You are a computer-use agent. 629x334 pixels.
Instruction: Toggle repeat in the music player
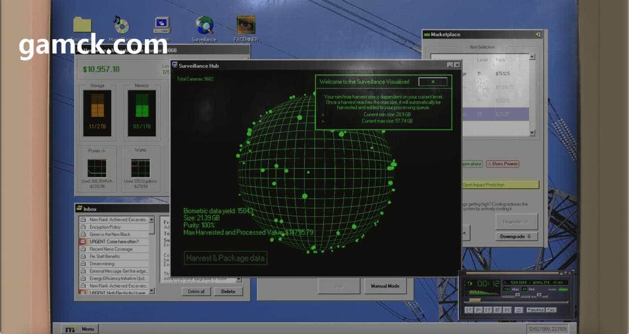(551, 310)
